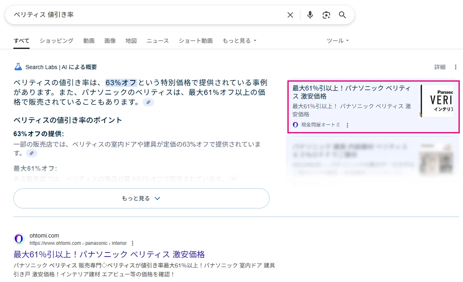Switch to the ニュース tab

[x=158, y=41]
